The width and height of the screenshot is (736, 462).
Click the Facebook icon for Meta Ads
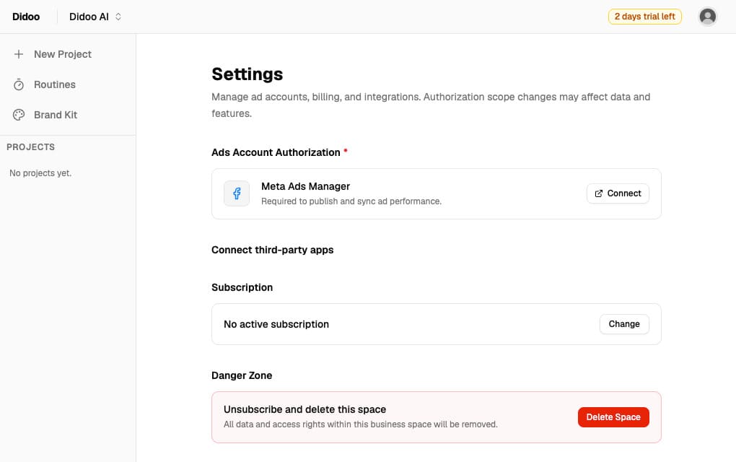(x=237, y=193)
